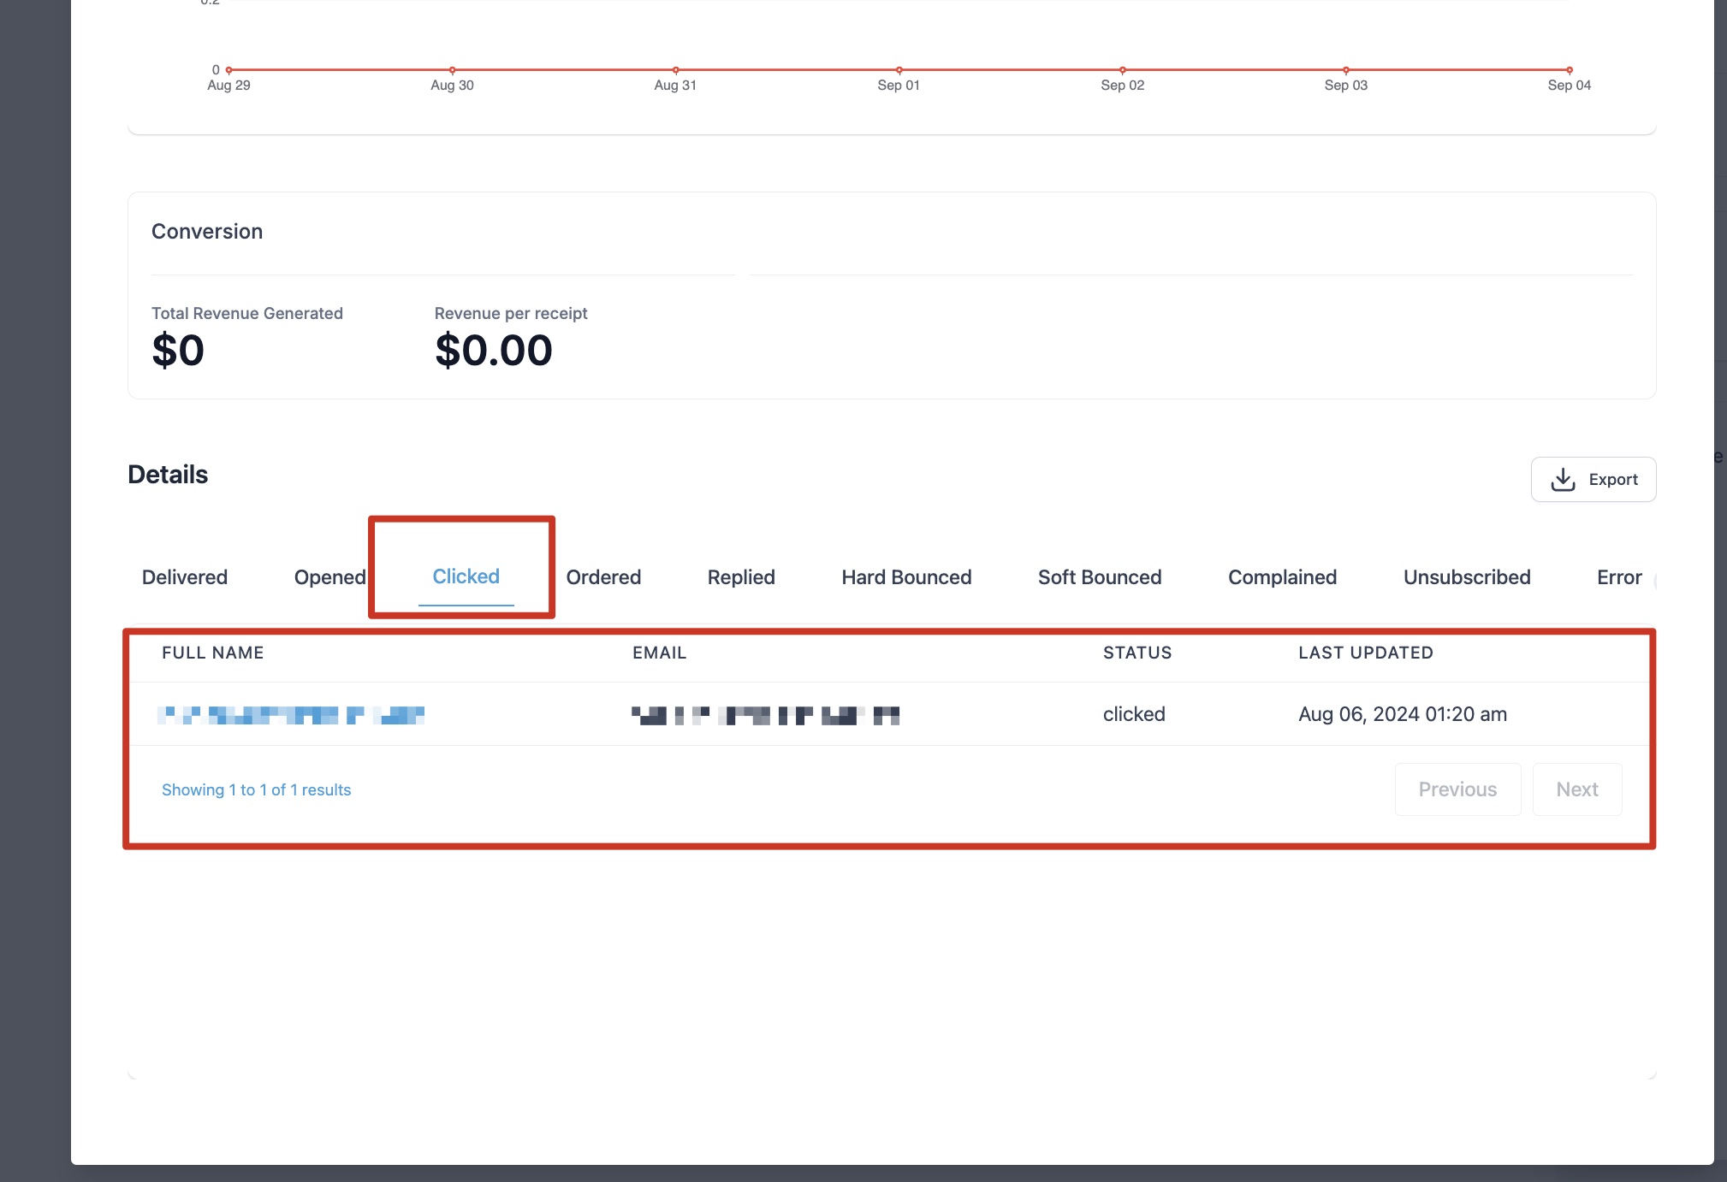The image size is (1727, 1182).
Task: Open the Delivered tab
Action: pos(185,577)
